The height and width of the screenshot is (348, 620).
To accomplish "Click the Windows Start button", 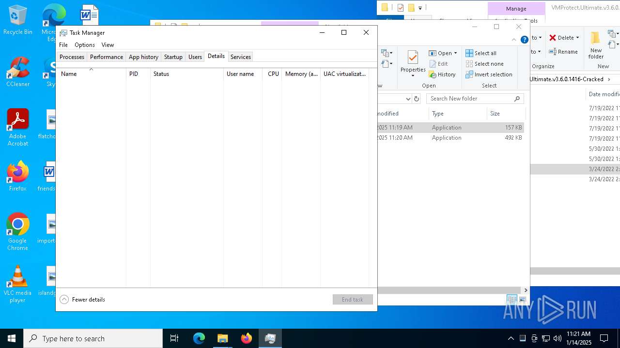I will pos(12,338).
